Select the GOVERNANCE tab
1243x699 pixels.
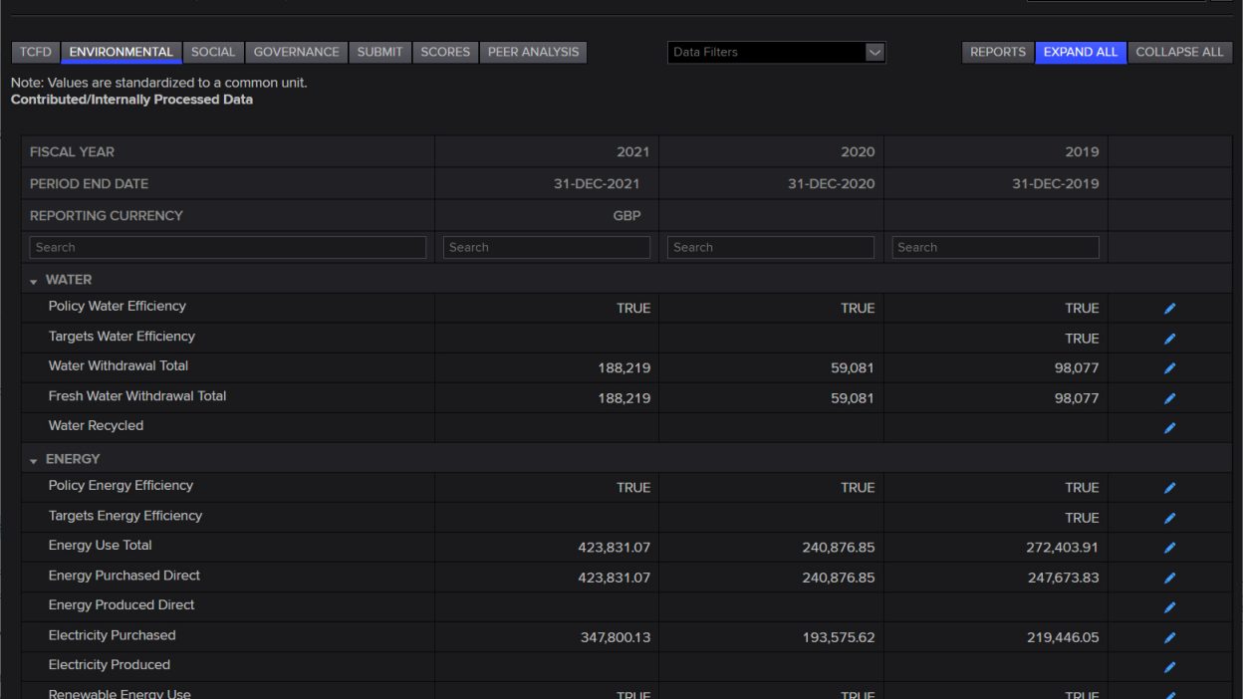296,52
